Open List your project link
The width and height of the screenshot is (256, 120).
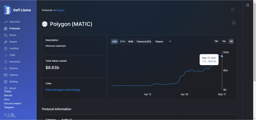tap(13, 103)
